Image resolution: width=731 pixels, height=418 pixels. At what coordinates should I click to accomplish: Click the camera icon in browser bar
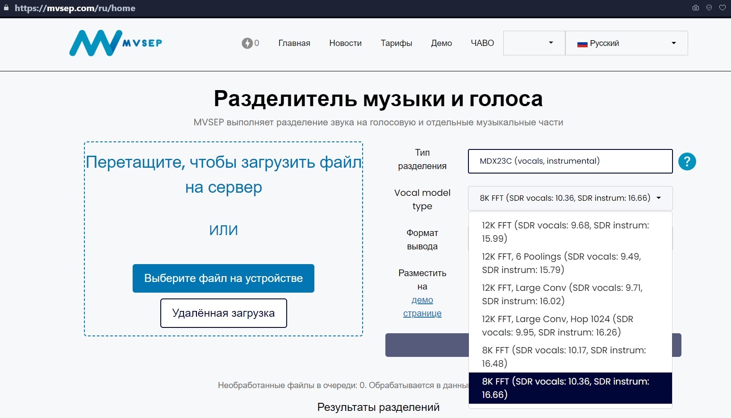(x=695, y=8)
